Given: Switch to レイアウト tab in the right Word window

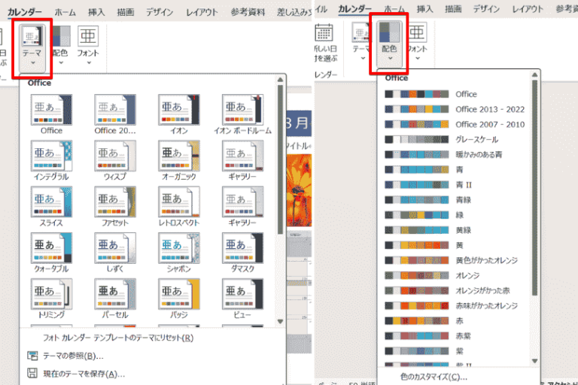Looking at the screenshot, I should point(528,9).
